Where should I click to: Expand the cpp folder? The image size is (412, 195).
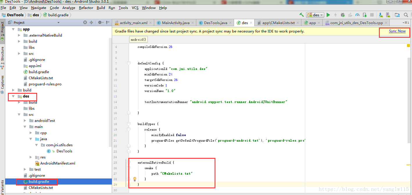tap(31, 133)
